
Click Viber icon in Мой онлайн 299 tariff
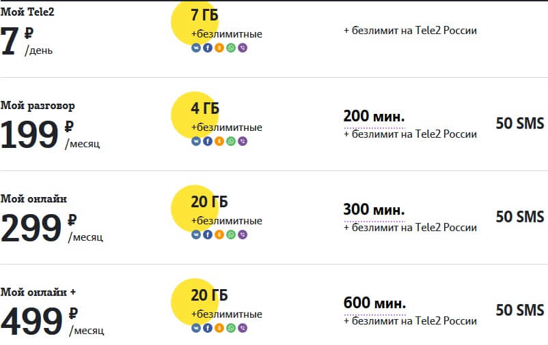click(x=243, y=235)
